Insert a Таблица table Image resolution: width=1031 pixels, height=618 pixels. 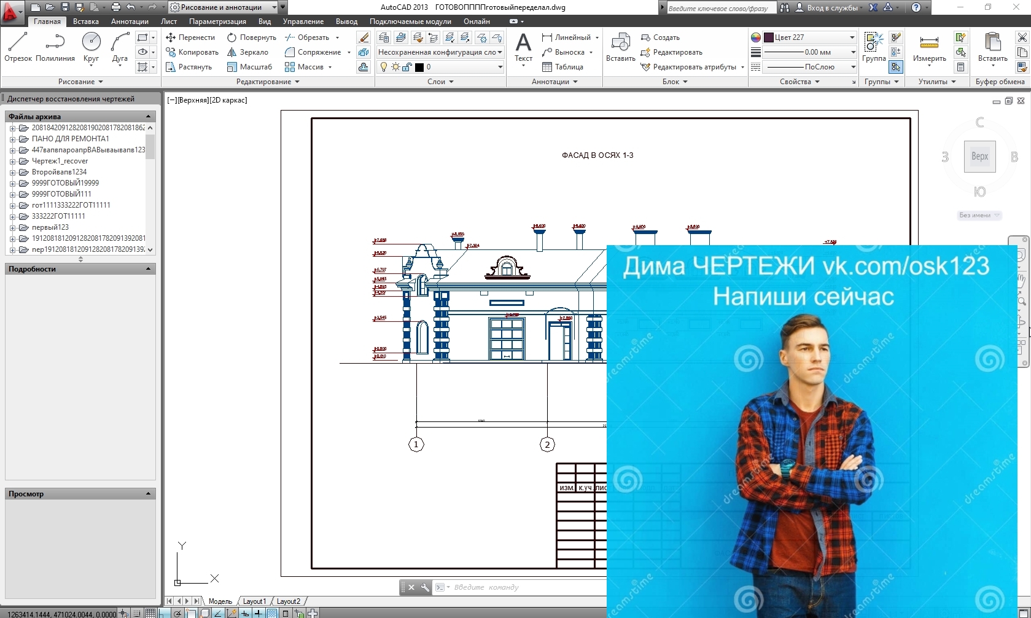tap(562, 67)
